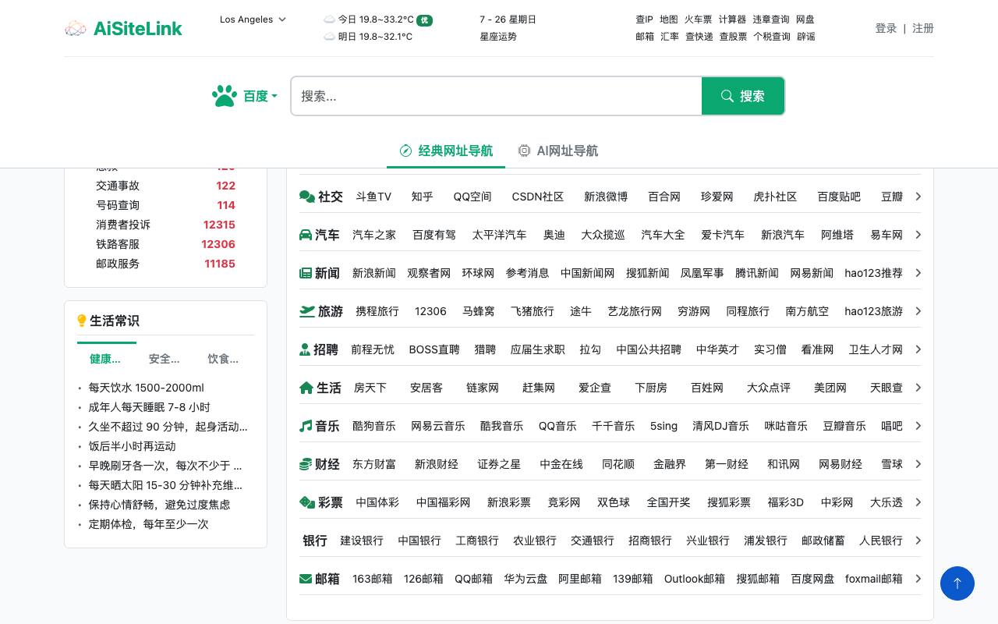Click the 铁路客服 hotline entry
The width and height of the screenshot is (998, 624).
point(165,244)
